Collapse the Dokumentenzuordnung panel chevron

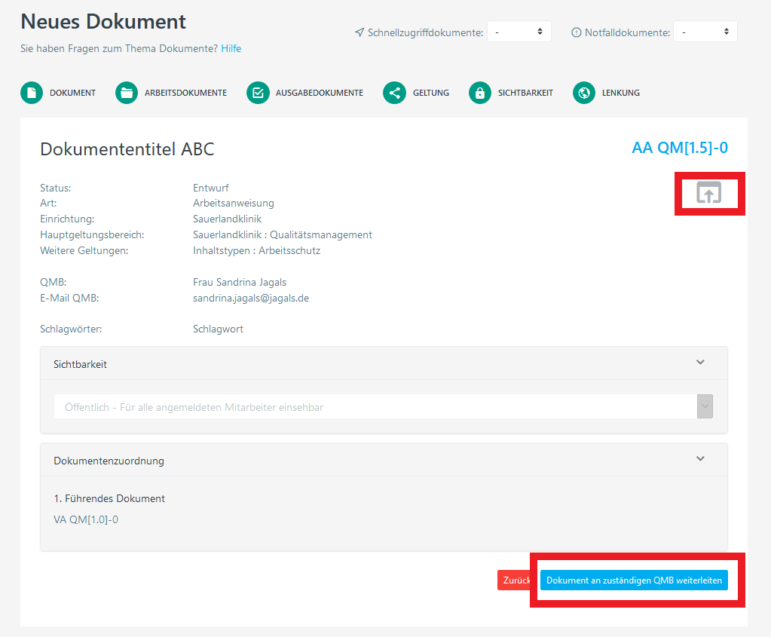tap(700, 459)
